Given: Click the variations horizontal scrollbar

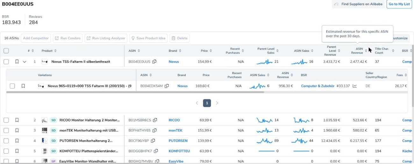Looking at the screenshot, I should (x=135, y=92).
